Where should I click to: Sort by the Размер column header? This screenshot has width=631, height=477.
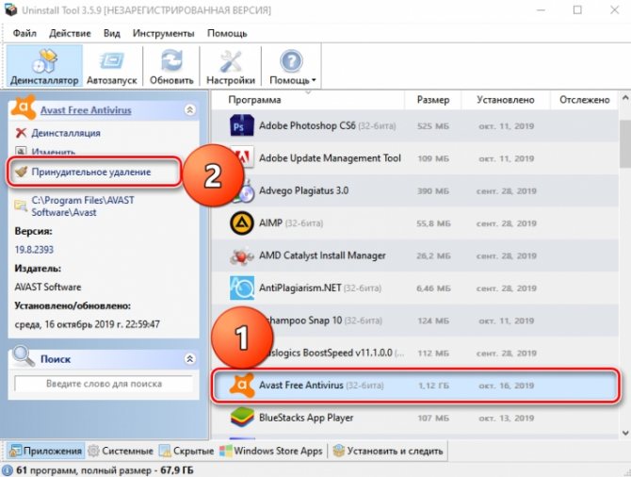433,100
